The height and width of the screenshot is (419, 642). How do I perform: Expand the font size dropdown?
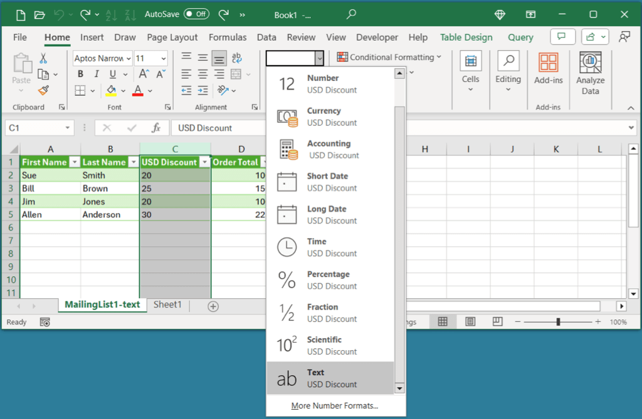[x=163, y=58]
